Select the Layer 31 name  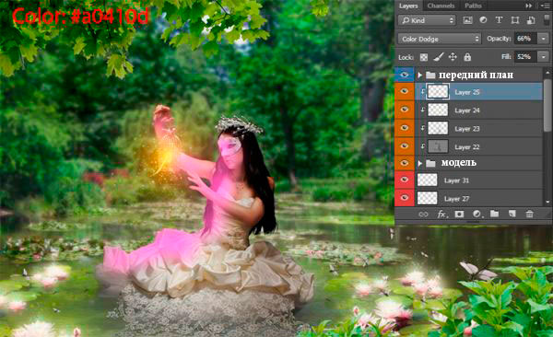[x=457, y=180]
